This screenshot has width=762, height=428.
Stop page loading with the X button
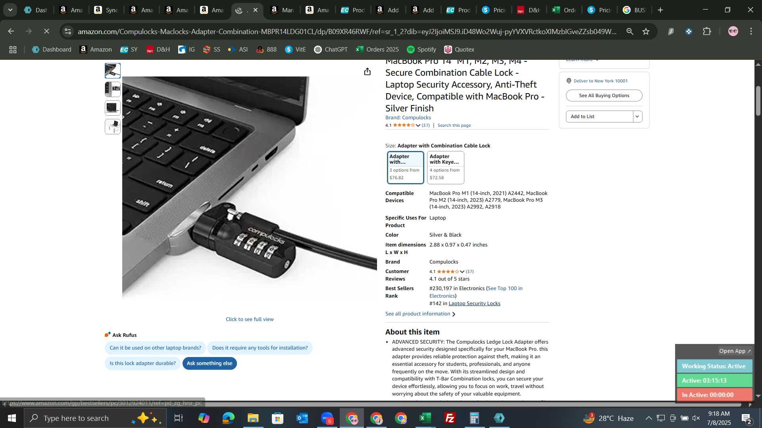[x=46, y=31]
